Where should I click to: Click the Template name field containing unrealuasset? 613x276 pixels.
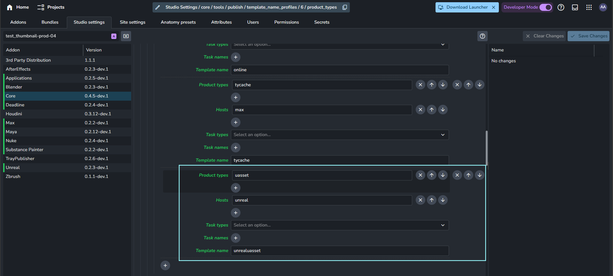coord(340,251)
